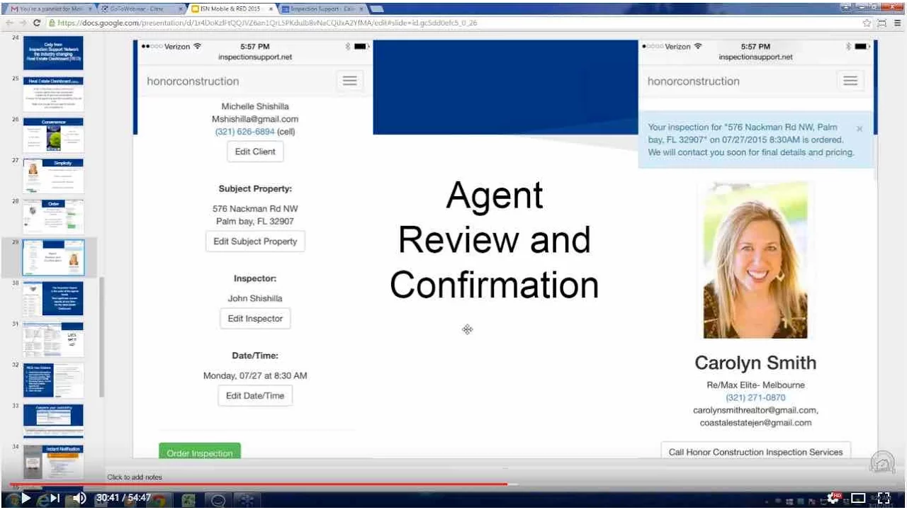
Task: Select slide 34 Instant Notification thumbnail
Action: click(53, 462)
